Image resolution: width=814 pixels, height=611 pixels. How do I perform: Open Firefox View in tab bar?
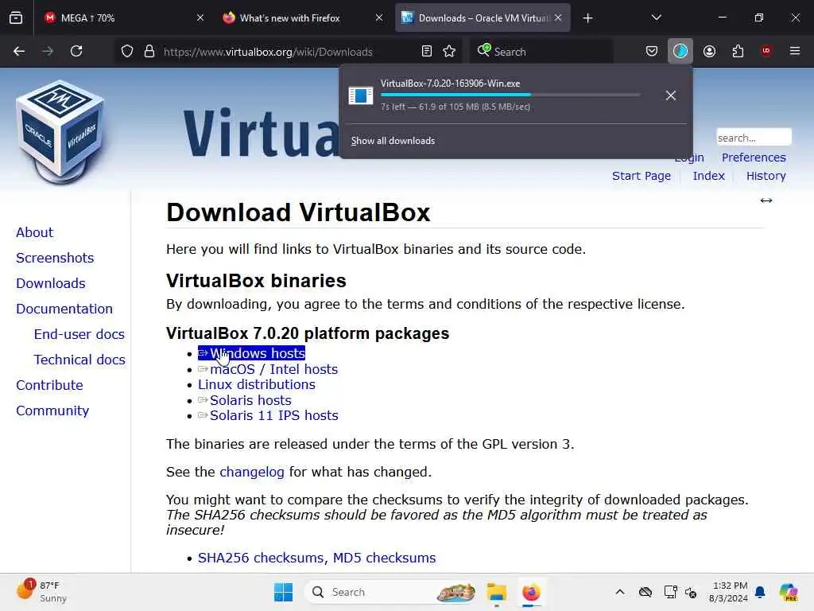[x=16, y=18]
